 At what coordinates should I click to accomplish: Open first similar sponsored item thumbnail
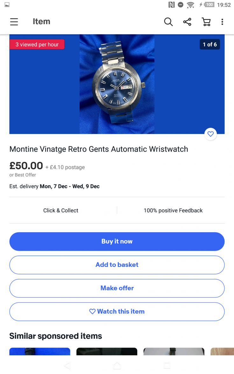pyautogui.click(x=40, y=351)
